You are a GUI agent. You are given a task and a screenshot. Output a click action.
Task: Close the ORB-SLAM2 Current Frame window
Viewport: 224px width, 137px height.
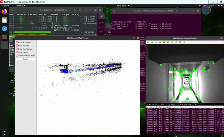pos(222,38)
